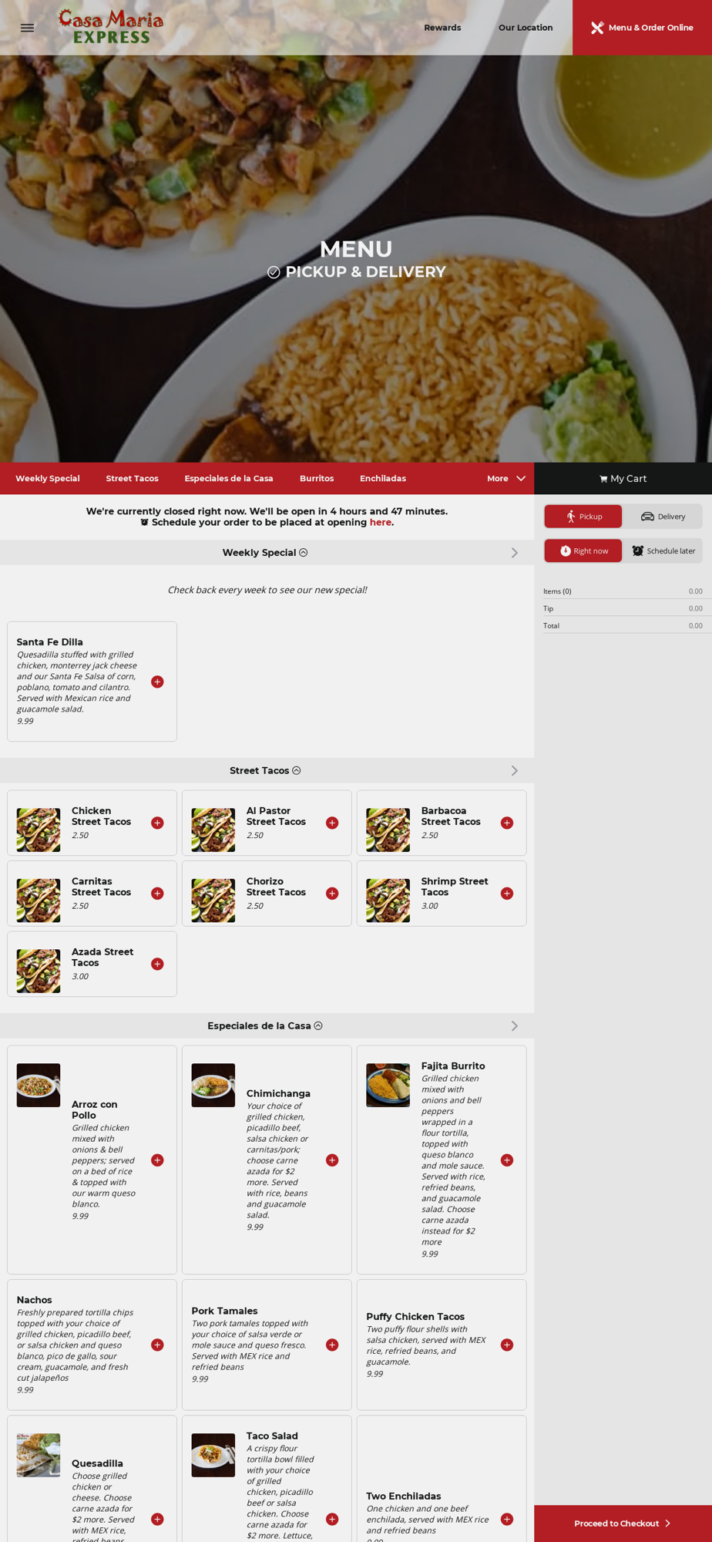This screenshot has width=712, height=1542.
Task: Open Our Location page
Action: click(x=526, y=28)
